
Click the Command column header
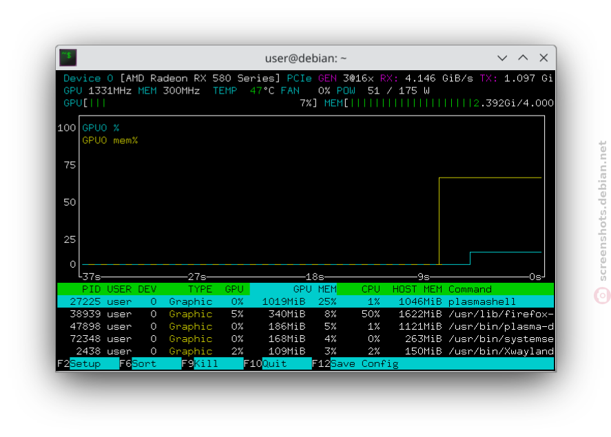[x=470, y=289]
